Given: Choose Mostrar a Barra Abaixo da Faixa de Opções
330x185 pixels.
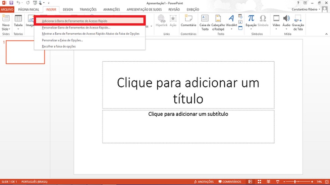Looking at the screenshot, I should tap(90, 34).
